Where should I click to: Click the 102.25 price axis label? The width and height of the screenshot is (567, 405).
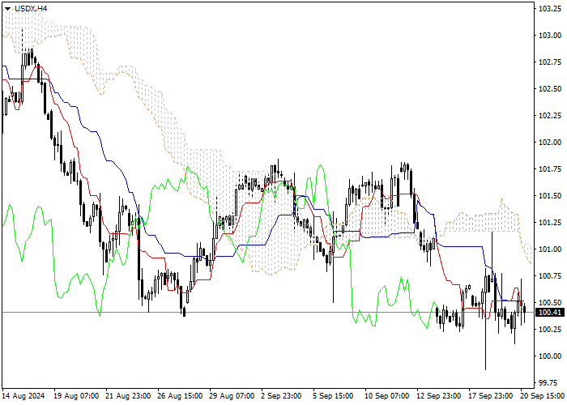pos(550,116)
